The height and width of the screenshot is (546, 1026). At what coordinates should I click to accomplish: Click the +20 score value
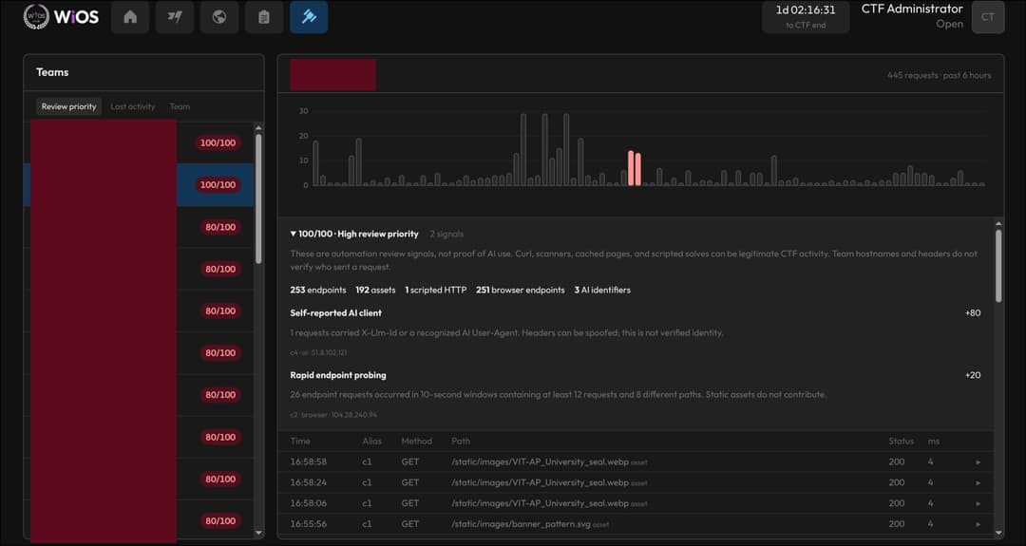coord(973,375)
